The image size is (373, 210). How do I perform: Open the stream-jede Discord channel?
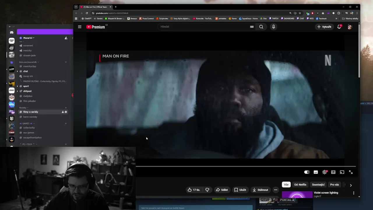[29, 55]
